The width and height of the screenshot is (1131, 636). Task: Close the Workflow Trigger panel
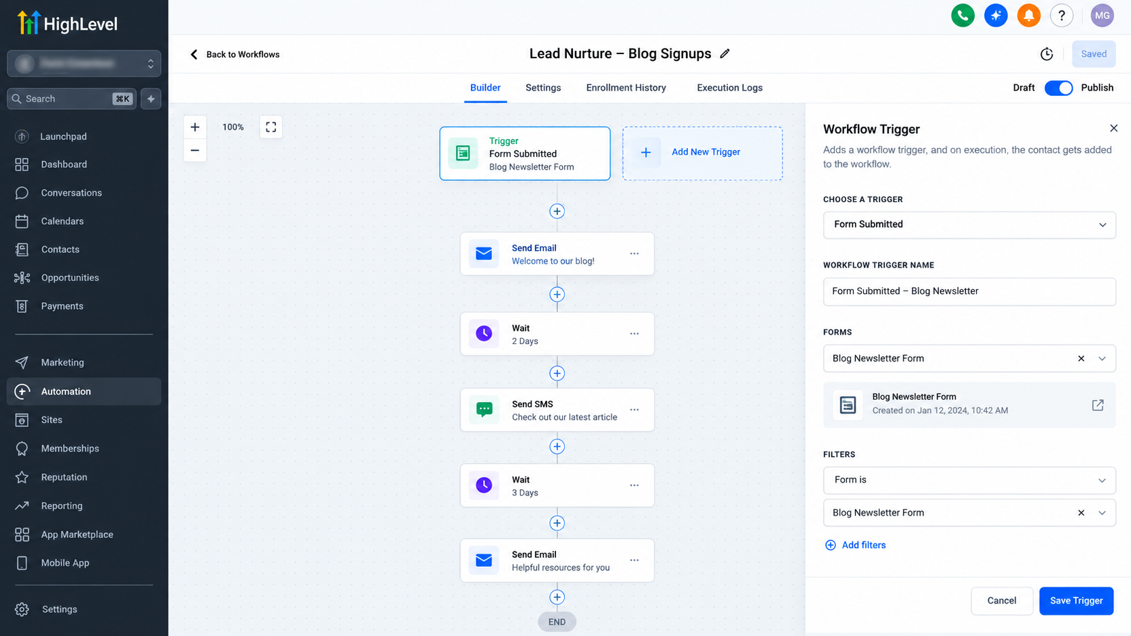point(1113,128)
